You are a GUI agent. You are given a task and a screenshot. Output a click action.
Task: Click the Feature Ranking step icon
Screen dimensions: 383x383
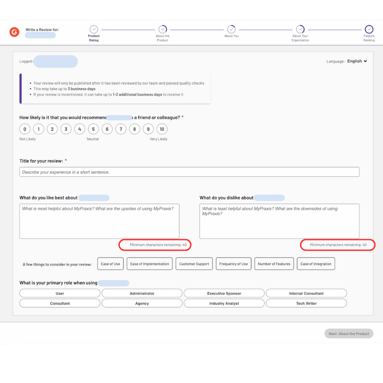pyautogui.click(x=369, y=29)
